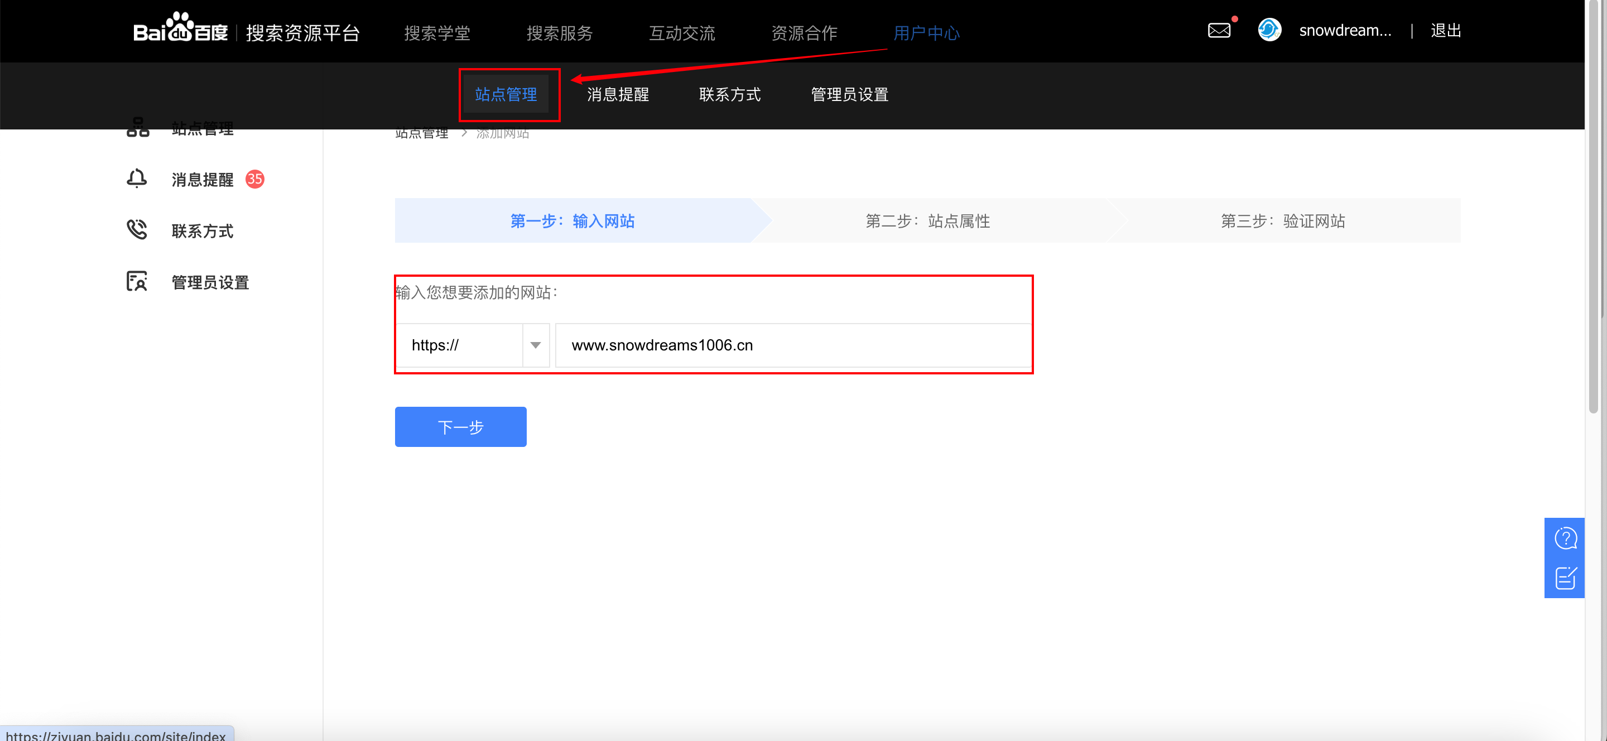The image size is (1607, 741).
Task: Click the administrator settings sidebar icon
Action: point(137,282)
